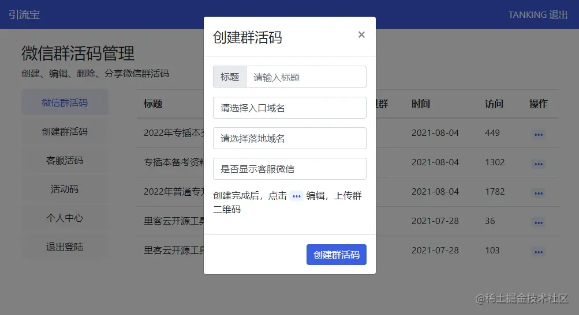This screenshot has width=579, height=315.
Task: Click the ellipsis icon in dialog hint text
Action: (x=296, y=196)
